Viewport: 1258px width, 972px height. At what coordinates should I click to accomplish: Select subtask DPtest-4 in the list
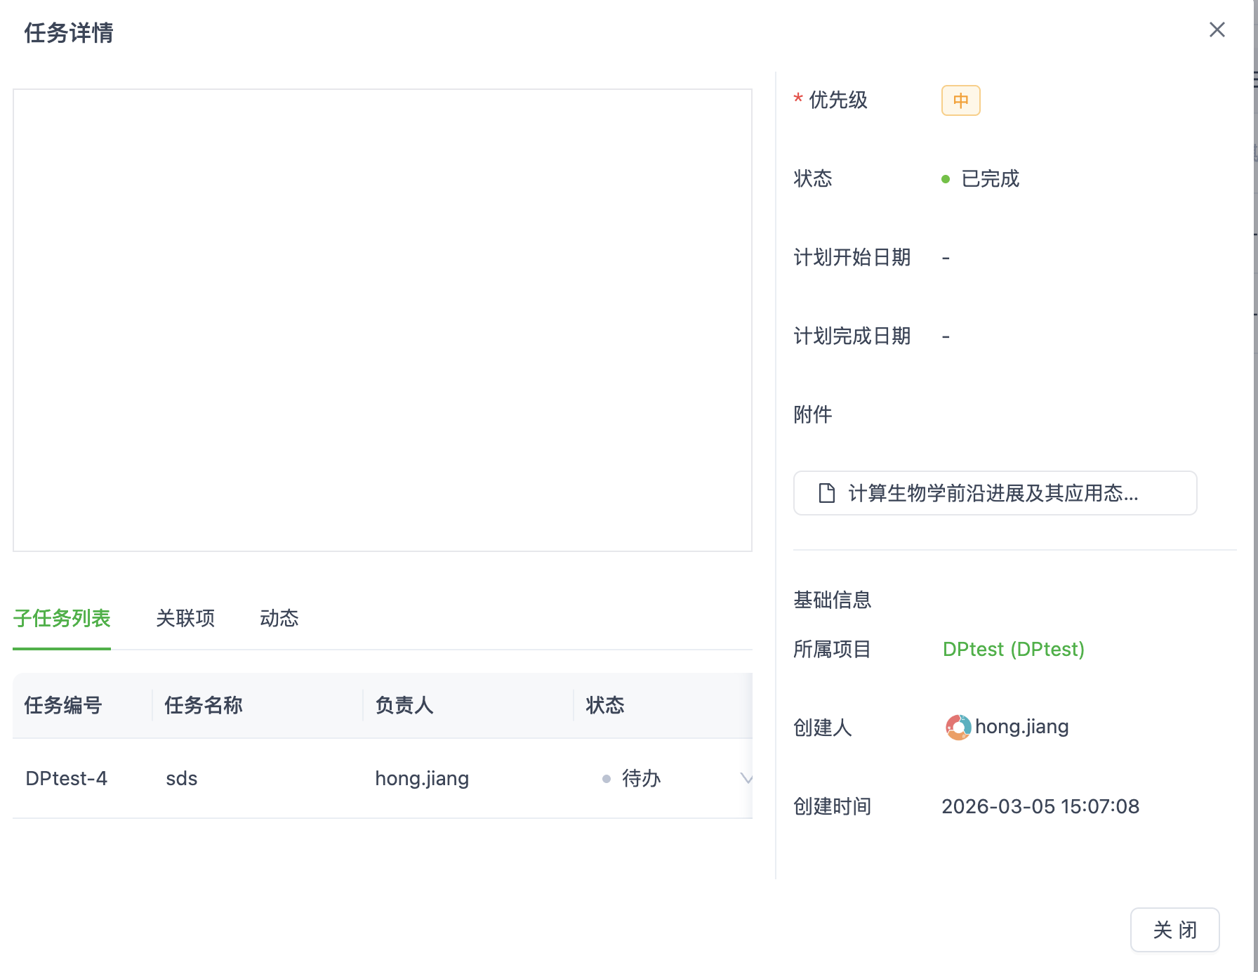pos(67,779)
